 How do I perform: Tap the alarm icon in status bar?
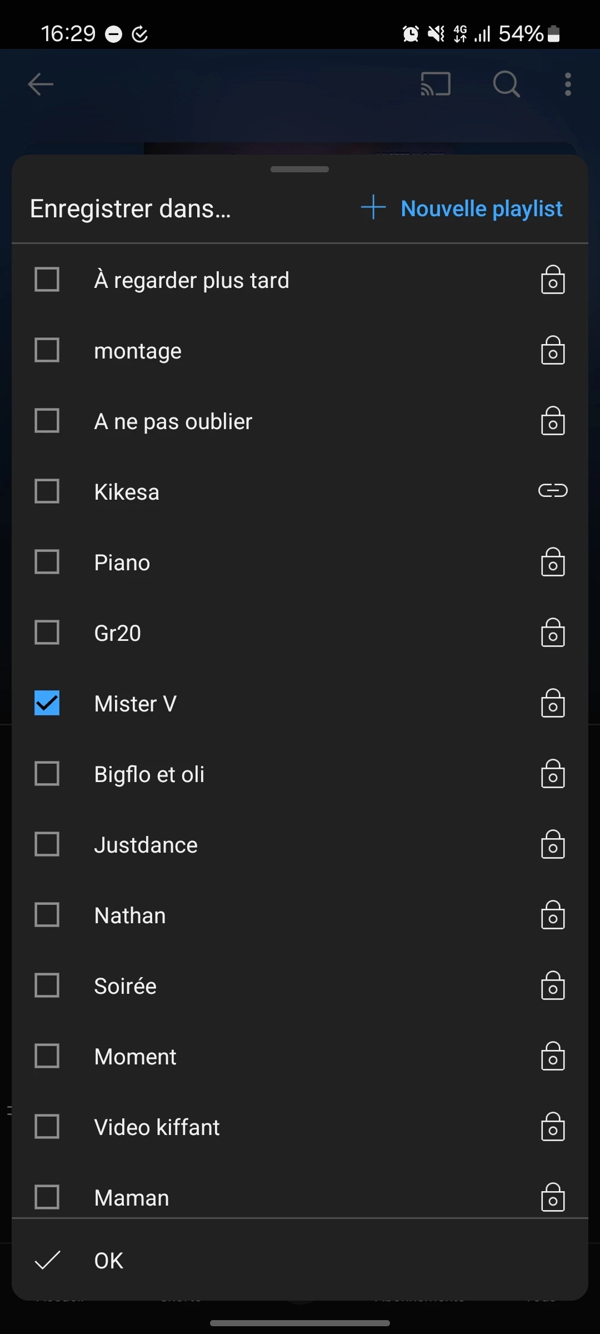click(411, 34)
